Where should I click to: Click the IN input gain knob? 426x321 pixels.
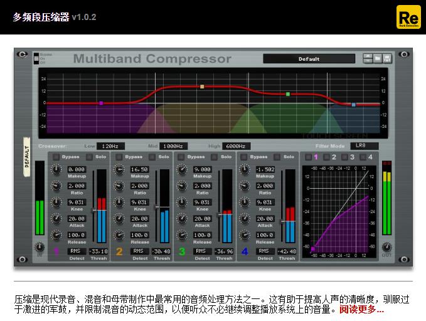[40, 248]
